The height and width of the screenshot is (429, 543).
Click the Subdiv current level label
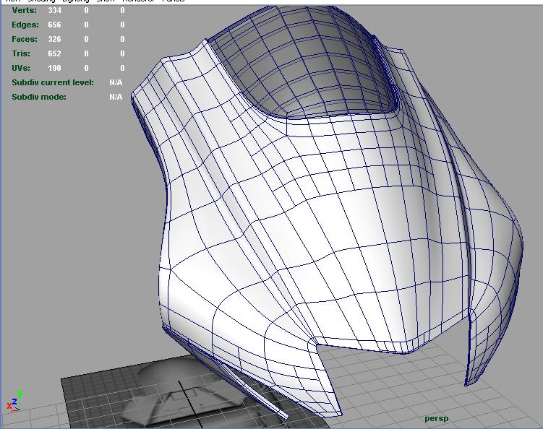coord(53,82)
